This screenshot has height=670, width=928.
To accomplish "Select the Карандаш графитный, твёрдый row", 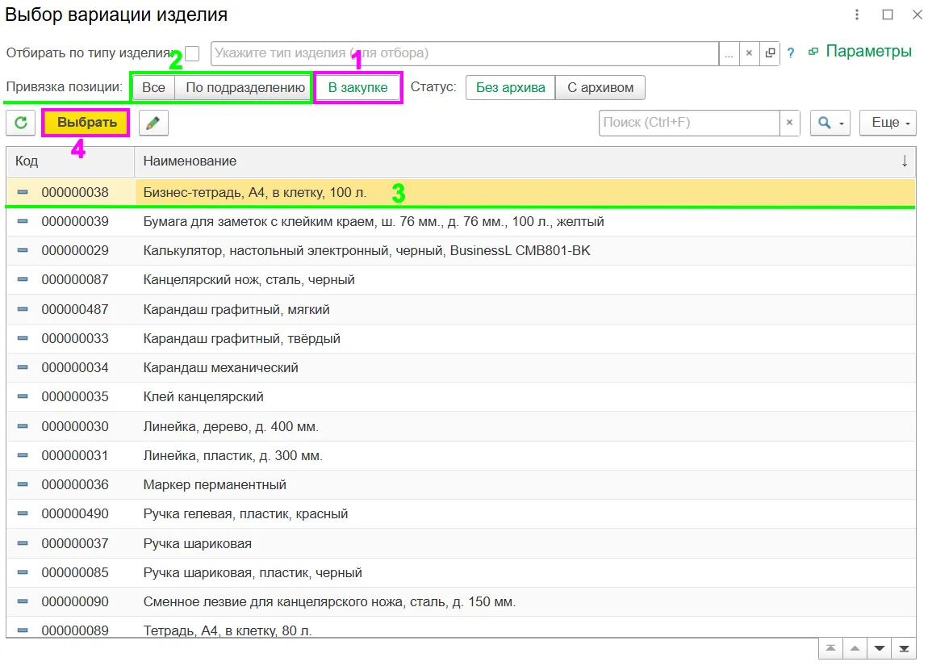I will tap(461, 338).
